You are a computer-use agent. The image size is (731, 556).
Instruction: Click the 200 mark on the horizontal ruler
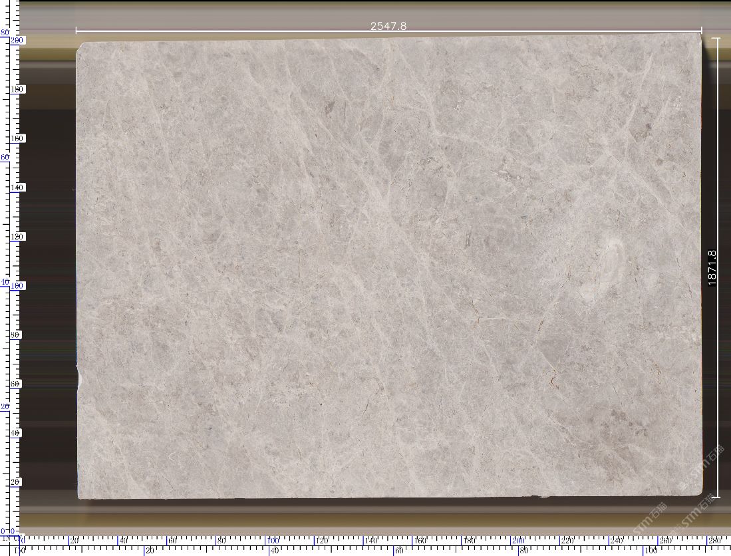click(517, 541)
